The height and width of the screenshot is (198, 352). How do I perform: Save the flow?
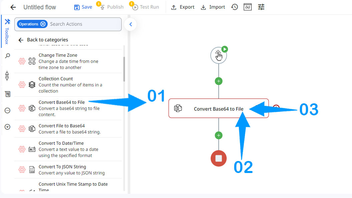(83, 7)
